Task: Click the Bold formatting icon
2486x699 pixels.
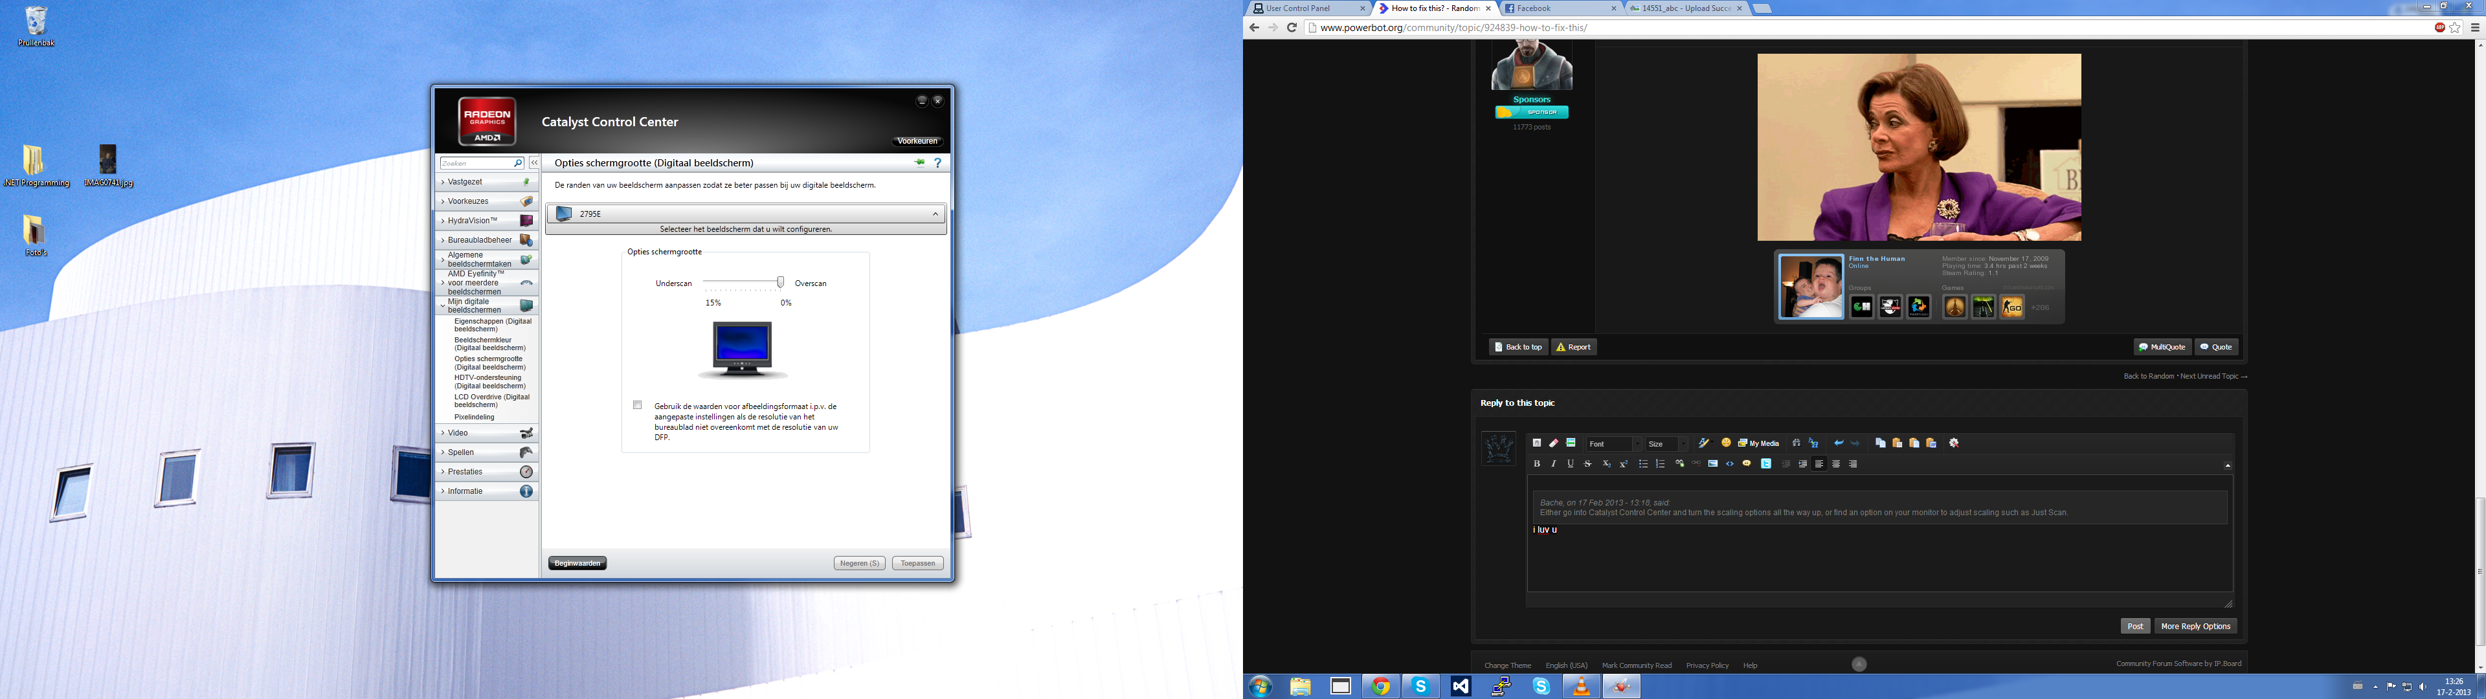Action: pos(1536,463)
